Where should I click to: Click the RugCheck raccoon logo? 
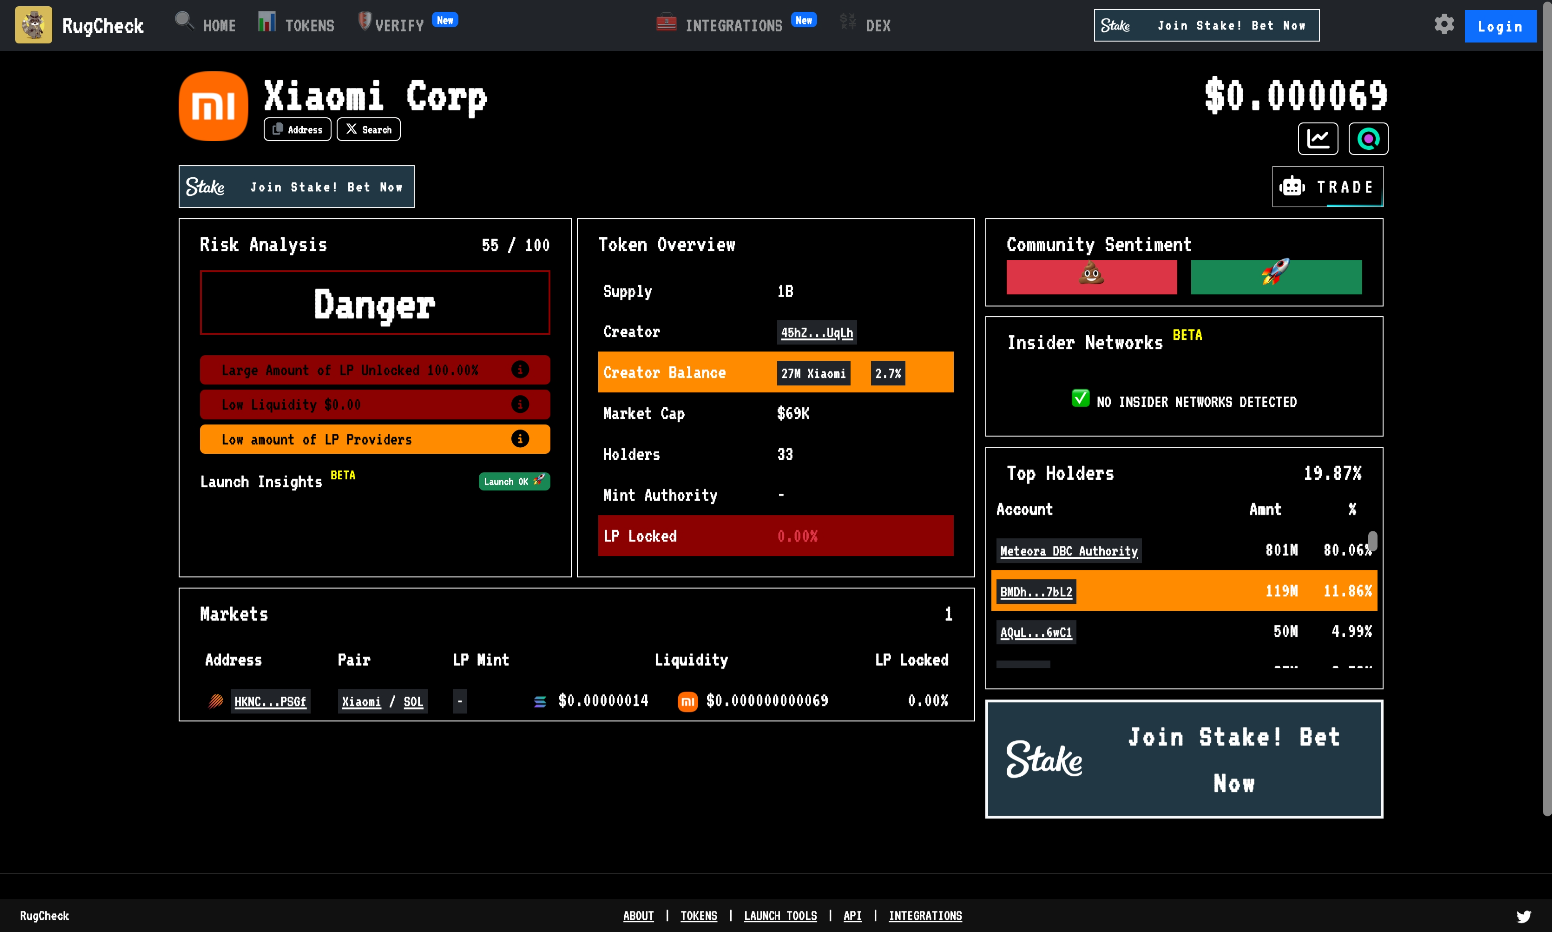33,25
